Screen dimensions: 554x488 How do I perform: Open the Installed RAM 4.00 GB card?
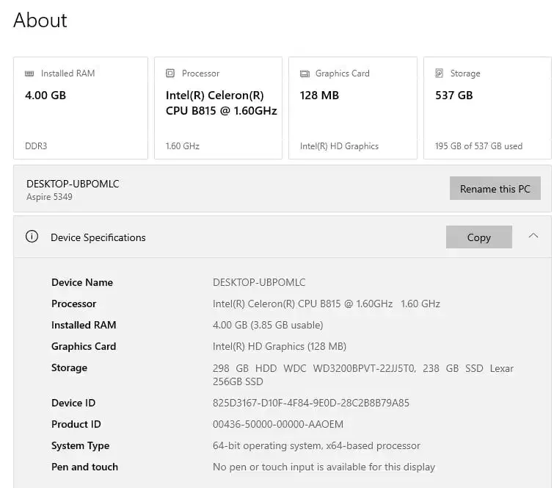click(x=81, y=108)
